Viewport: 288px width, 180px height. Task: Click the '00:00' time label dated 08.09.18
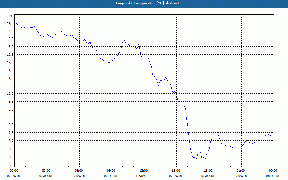pos(273,171)
